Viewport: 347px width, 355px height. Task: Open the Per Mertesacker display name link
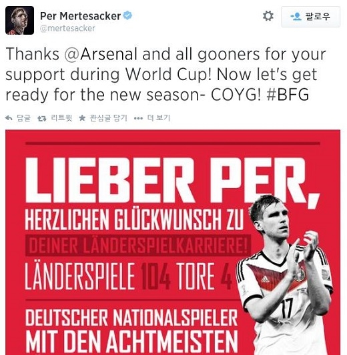[x=80, y=16]
